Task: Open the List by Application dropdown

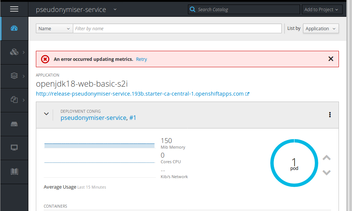Action: coord(321,29)
